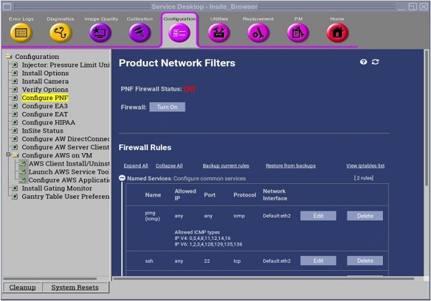Open the Replacement icon
Image resolution: width=431 pixels, height=301 pixels.
click(x=258, y=32)
